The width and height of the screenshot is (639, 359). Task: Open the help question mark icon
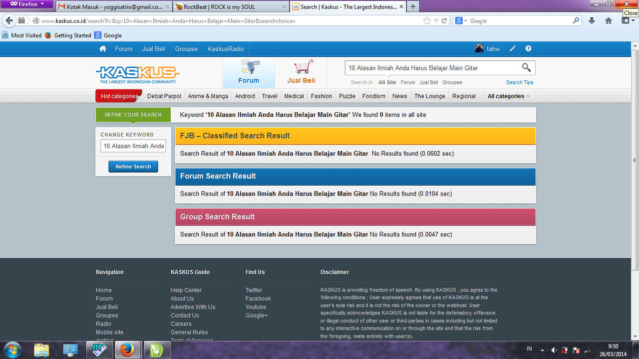(528, 49)
